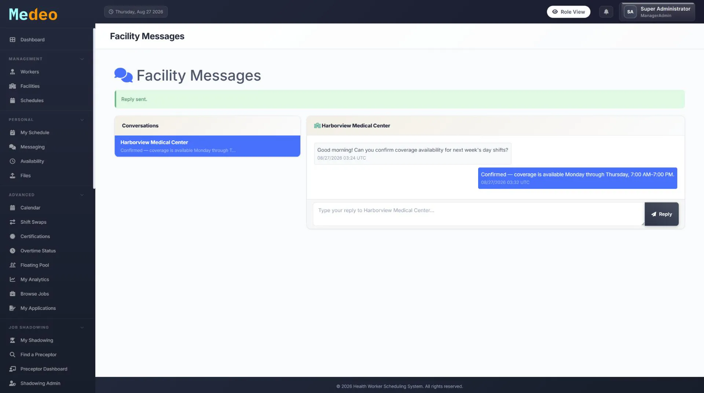Collapse the Personal section chevron
Screen dimensions: 704x393
[82, 120]
